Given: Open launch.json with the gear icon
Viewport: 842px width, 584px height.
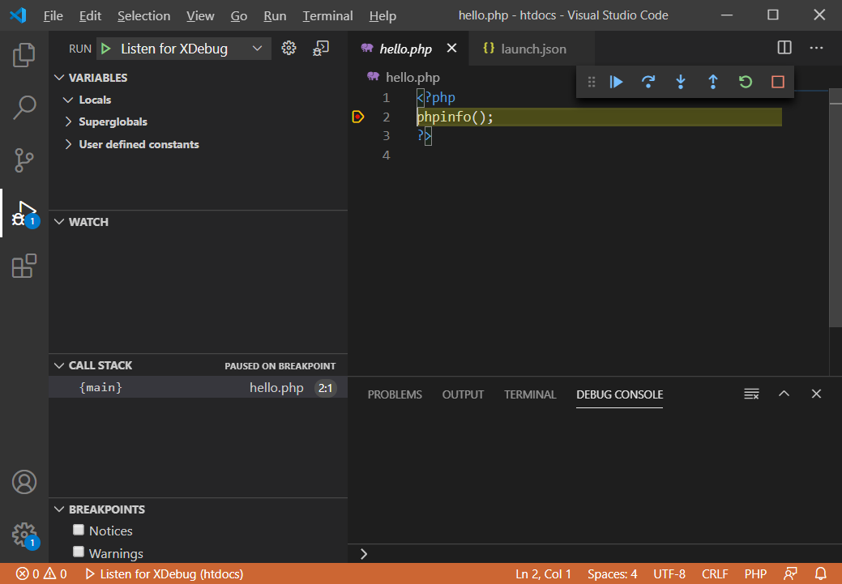Looking at the screenshot, I should (x=289, y=49).
